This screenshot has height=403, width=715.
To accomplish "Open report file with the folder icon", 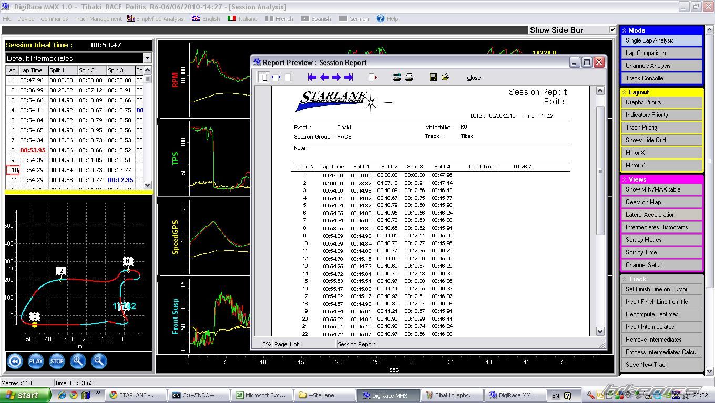I will (x=445, y=77).
